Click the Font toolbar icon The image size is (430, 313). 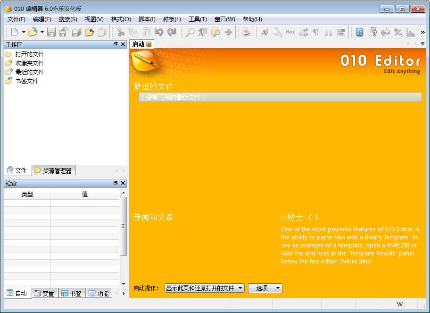click(265, 32)
